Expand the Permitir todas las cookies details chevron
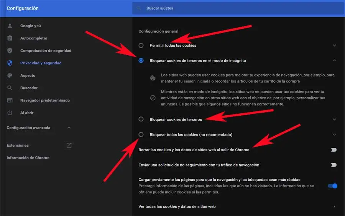The width and height of the screenshot is (345, 216). coord(334,46)
